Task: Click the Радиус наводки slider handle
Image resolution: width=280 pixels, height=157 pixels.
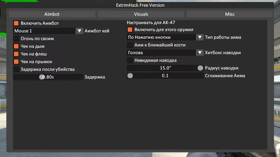Action: point(200,68)
